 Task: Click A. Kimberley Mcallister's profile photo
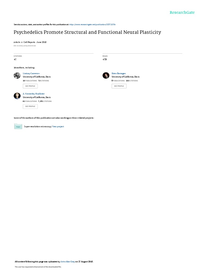(x=17, y=96)
